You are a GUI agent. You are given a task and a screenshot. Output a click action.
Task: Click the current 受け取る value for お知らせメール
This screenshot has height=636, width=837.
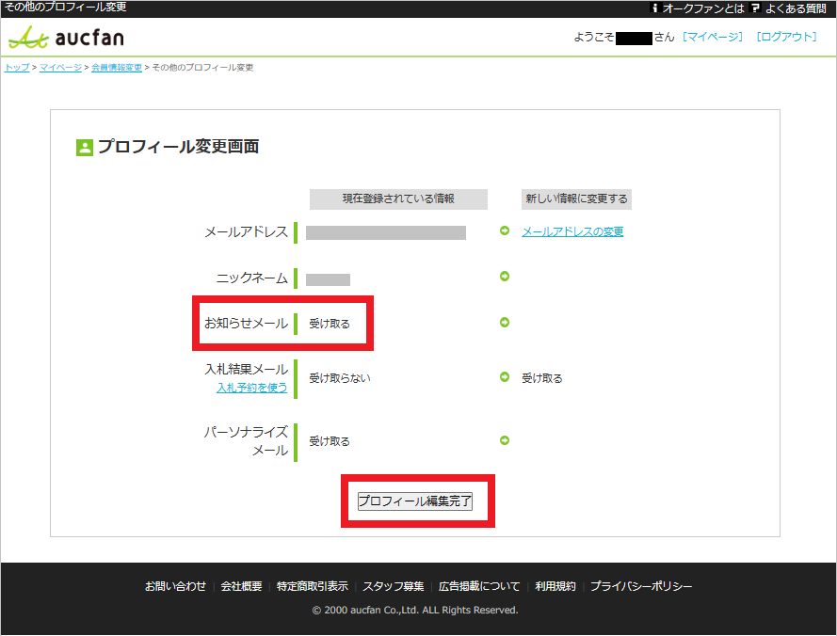[330, 324]
